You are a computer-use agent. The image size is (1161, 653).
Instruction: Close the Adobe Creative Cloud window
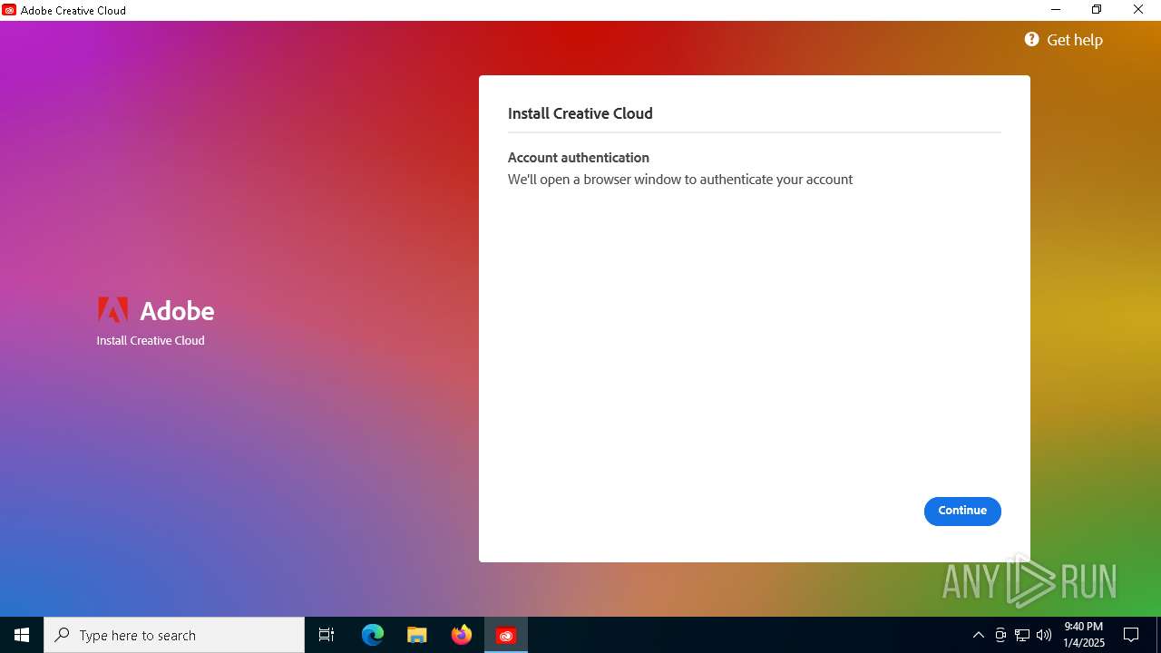click(1138, 10)
